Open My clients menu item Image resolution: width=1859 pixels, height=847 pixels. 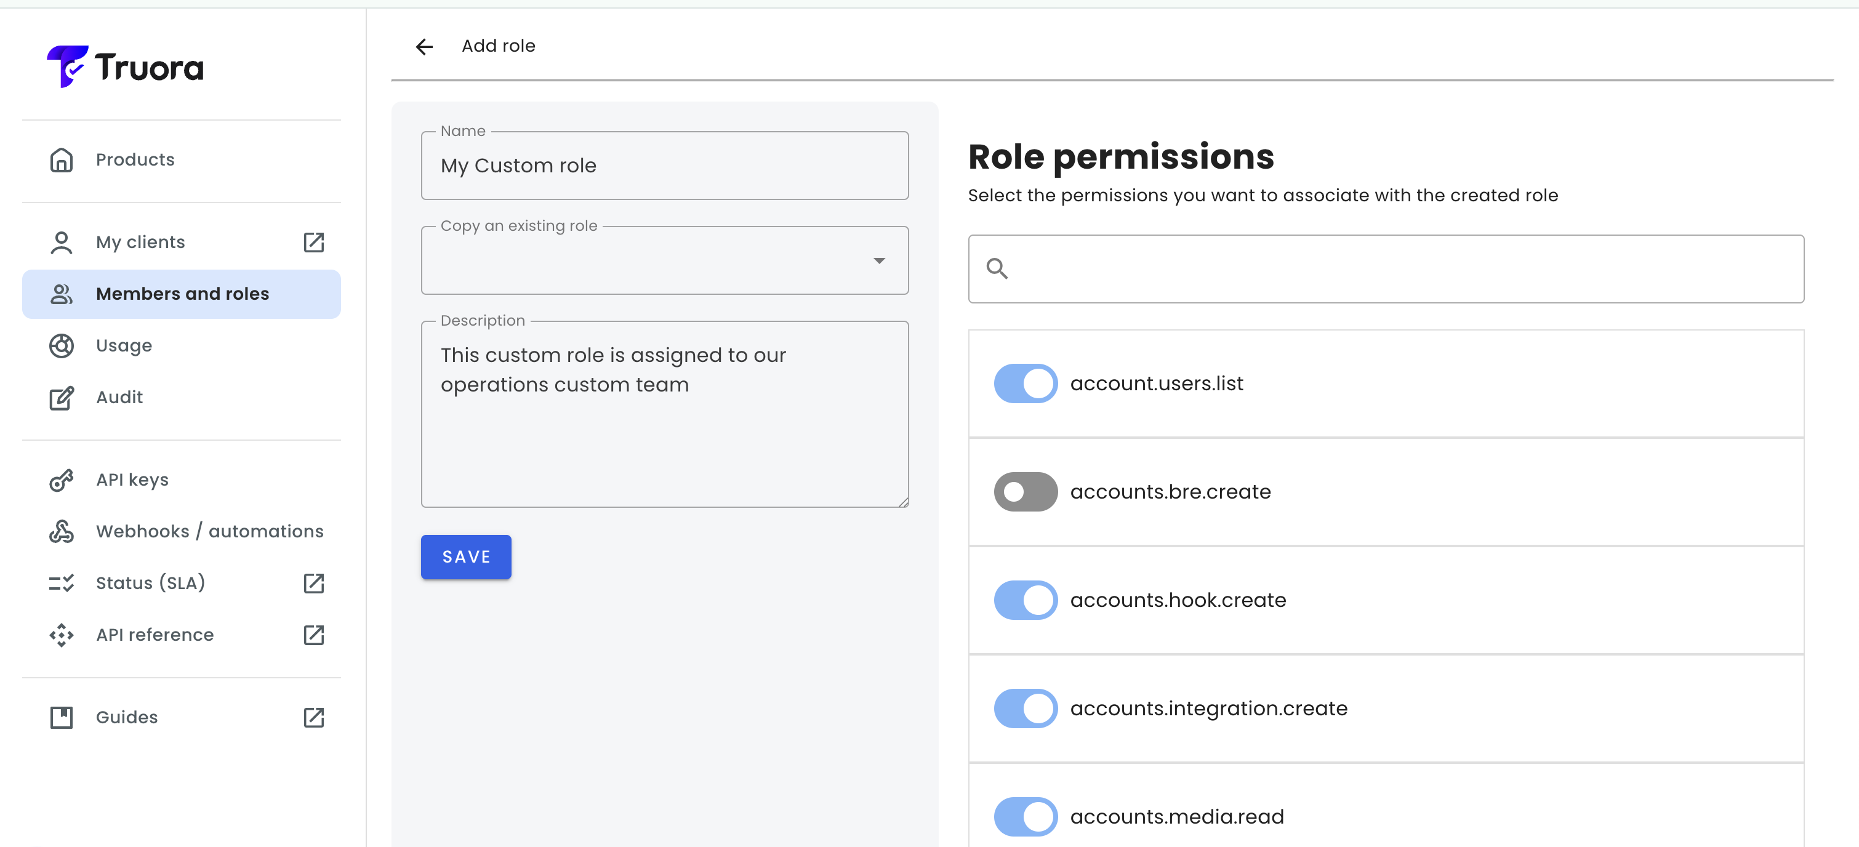click(181, 243)
